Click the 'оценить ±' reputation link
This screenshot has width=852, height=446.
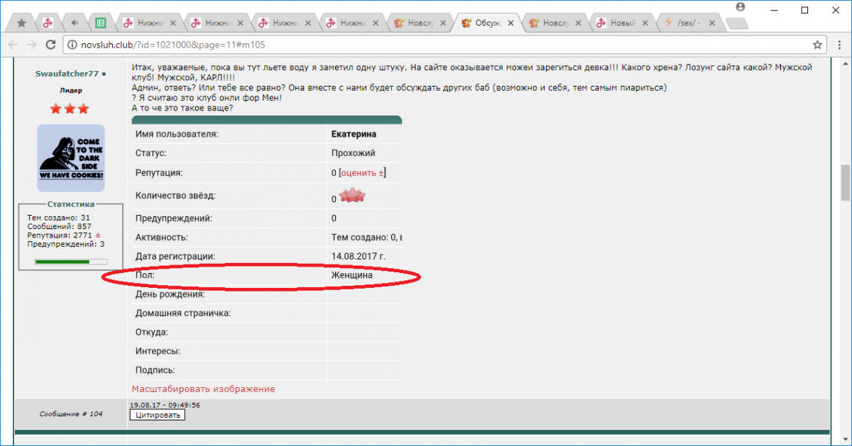click(362, 173)
